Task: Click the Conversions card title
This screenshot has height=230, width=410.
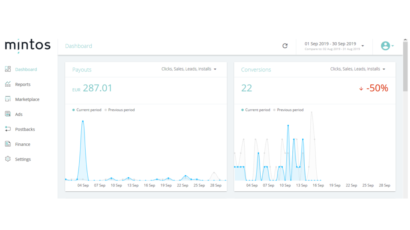Action: click(256, 69)
